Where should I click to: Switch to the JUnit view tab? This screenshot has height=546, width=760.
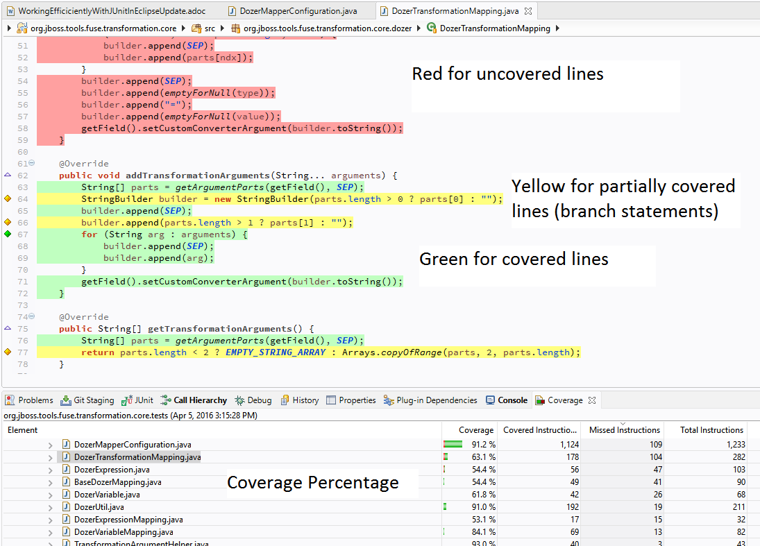click(x=137, y=400)
